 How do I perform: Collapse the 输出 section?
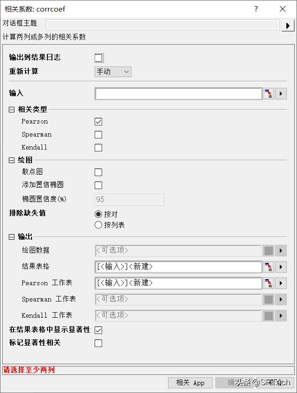pos(12,237)
